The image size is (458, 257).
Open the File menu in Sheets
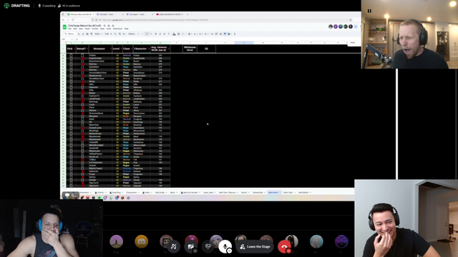coord(69,29)
